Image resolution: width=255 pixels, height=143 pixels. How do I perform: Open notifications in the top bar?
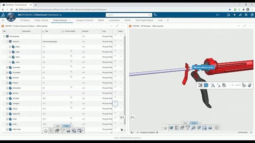tap(229, 15)
